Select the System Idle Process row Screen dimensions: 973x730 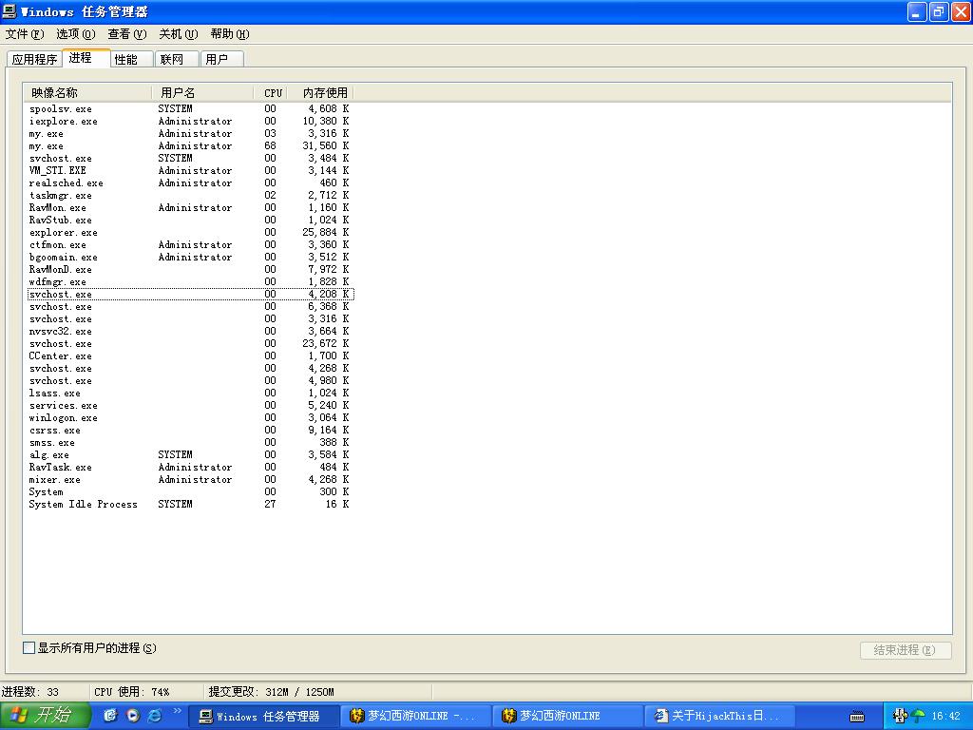click(190, 504)
